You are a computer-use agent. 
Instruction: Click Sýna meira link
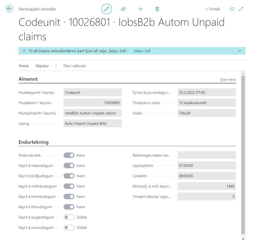[x=228, y=80]
